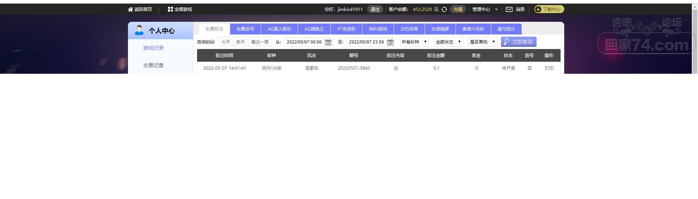
Task: Open the BBIN游戏 tab
Action: 378,29
